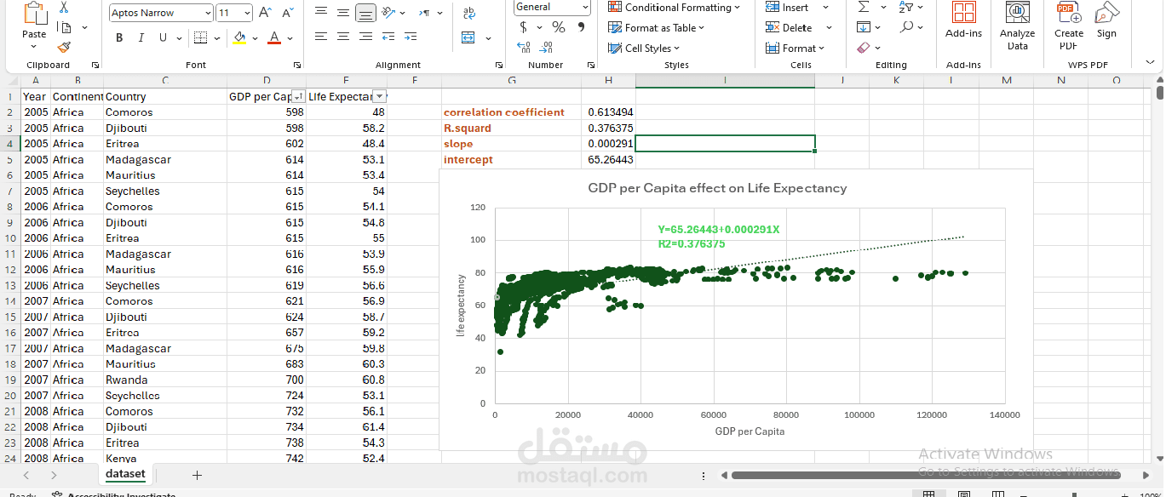Click increase decimal icon
1166x497 pixels.
(524, 48)
